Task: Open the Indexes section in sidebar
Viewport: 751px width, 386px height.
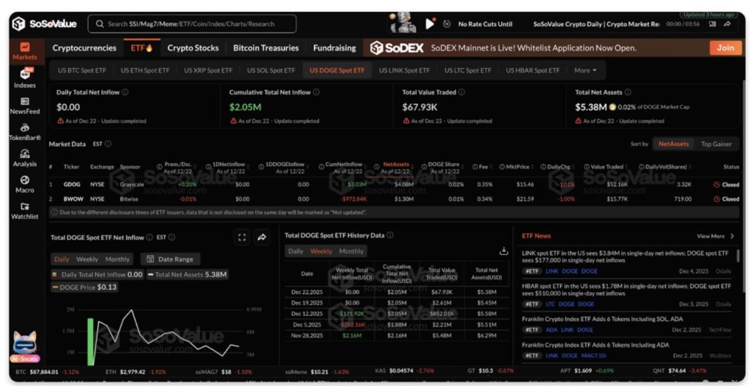Action: [x=24, y=78]
